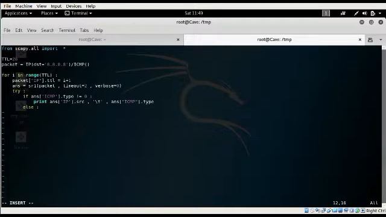Image resolution: width=386 pixels, height=217 pixels.
Task: Click the volume speaker icon in top bar
Action: point(364,13)
